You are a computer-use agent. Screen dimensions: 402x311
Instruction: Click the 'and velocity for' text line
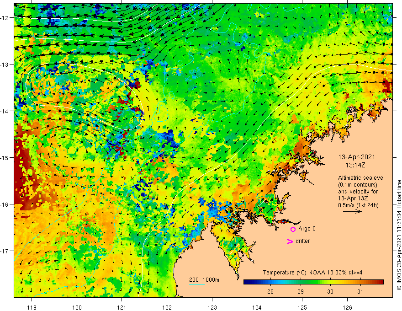pos(358,192)
